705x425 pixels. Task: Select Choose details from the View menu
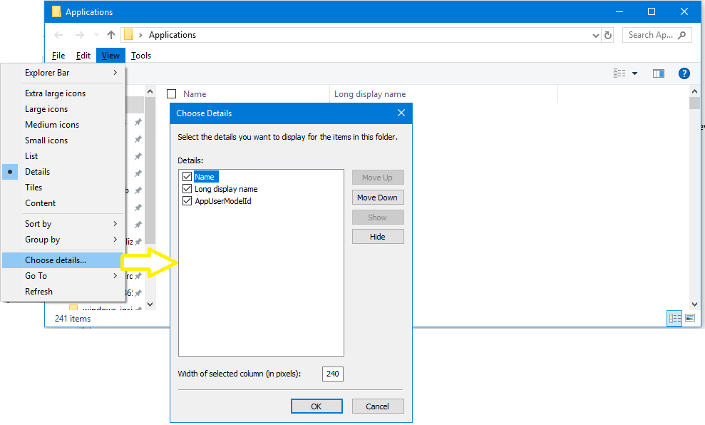pos(53,260)
